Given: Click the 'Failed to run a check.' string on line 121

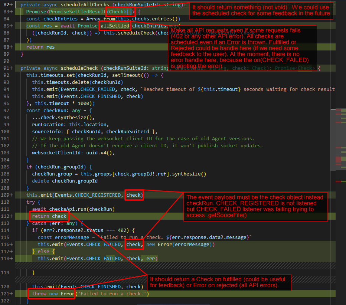Looking at the screenshot, I should [112, 294].
